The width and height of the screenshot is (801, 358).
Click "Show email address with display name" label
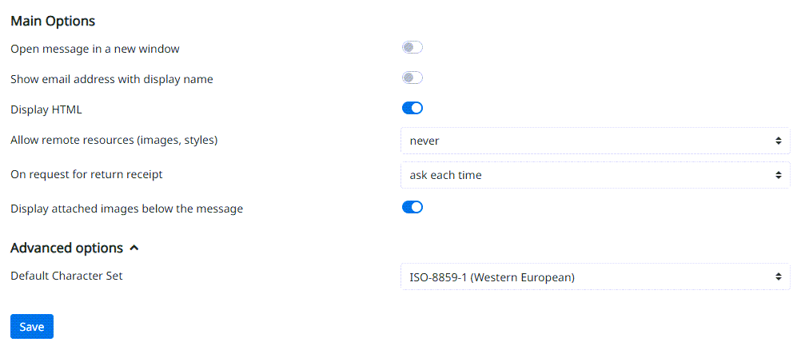(x=112, y=79)
